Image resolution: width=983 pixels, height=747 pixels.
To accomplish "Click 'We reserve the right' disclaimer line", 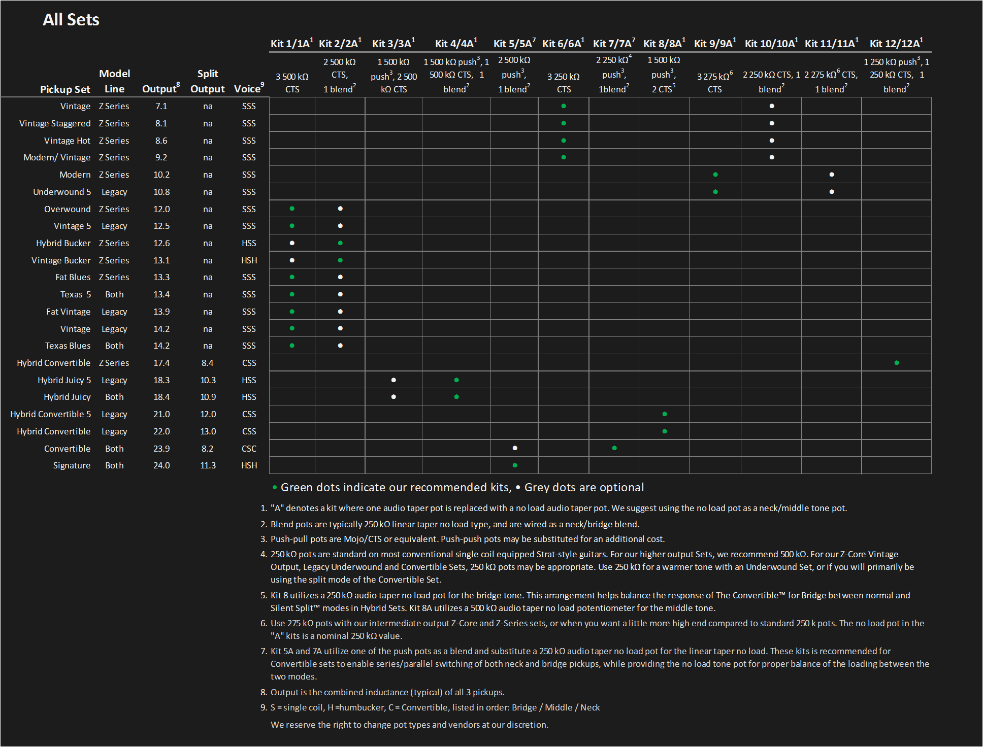I will [x=409, y=725].
